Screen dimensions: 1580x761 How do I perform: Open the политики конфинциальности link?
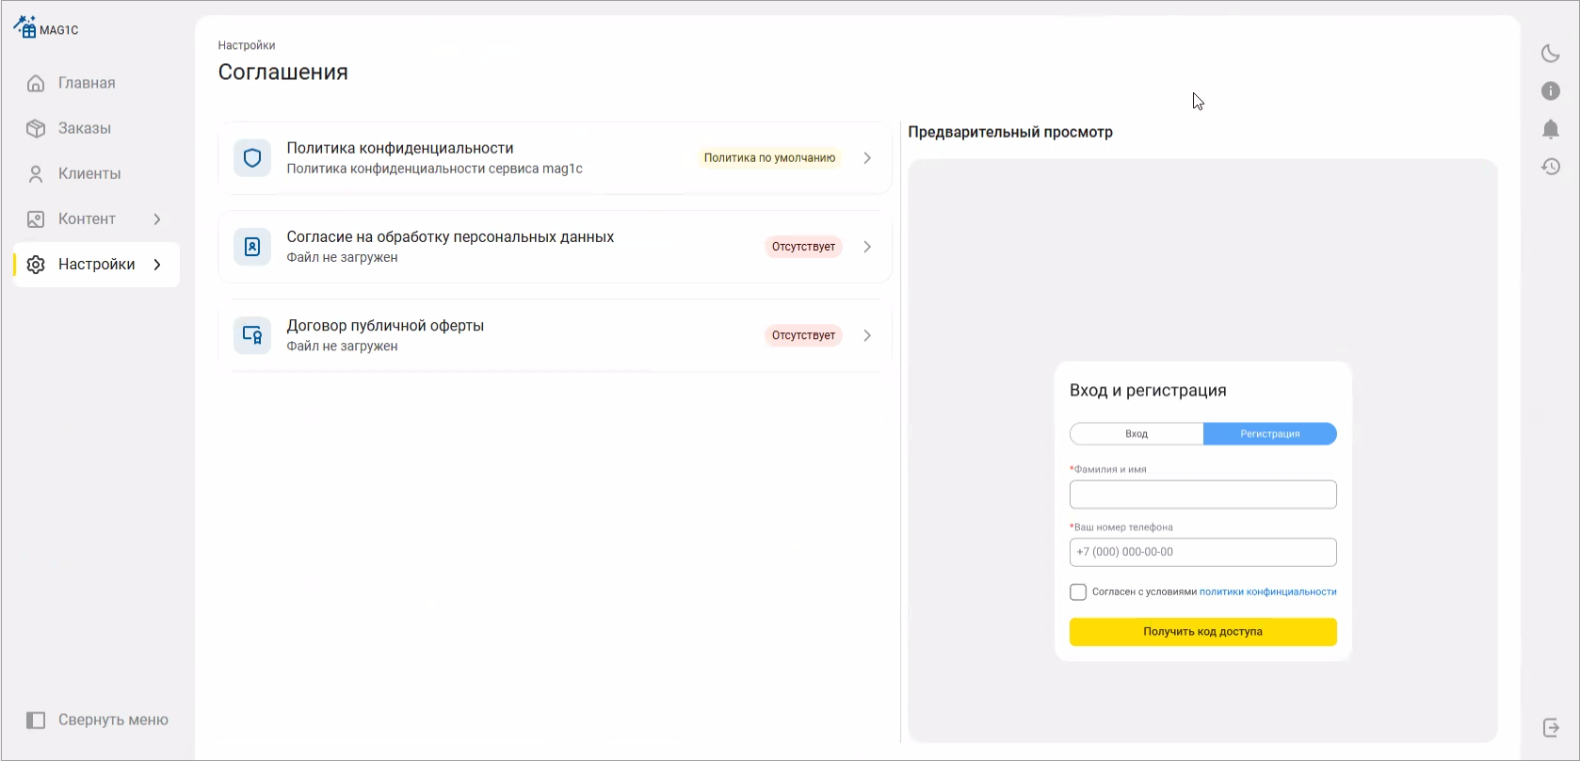pyautogui.click(x=1268, y=591)
